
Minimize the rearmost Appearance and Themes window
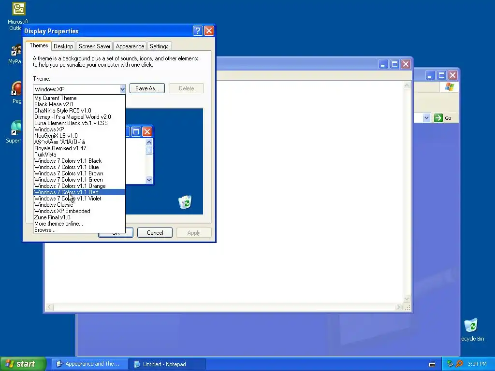[x=430, y=75]
